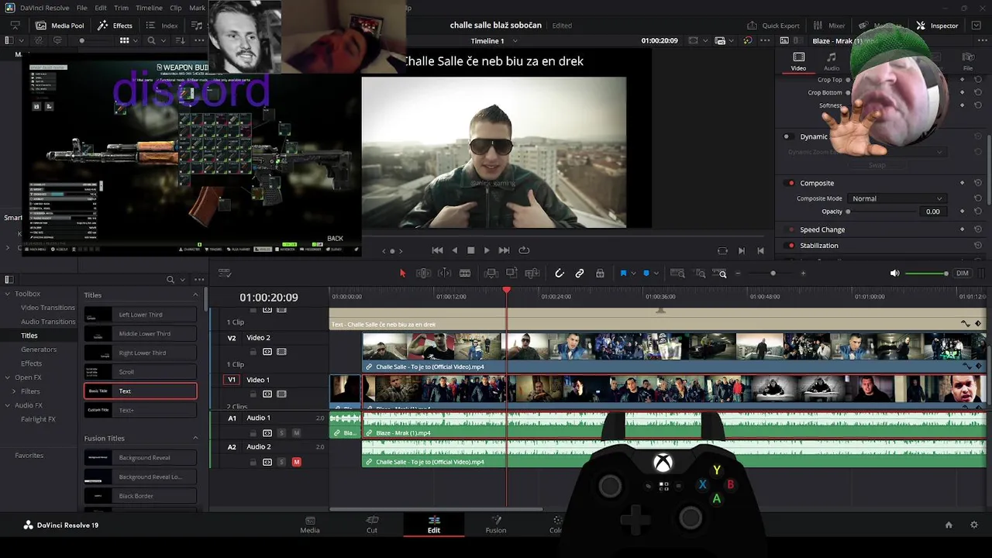Click the timeline zoom-out minus icon
Image resolution: width=992 pixels, height=558 pixels.
pos(738,274)
